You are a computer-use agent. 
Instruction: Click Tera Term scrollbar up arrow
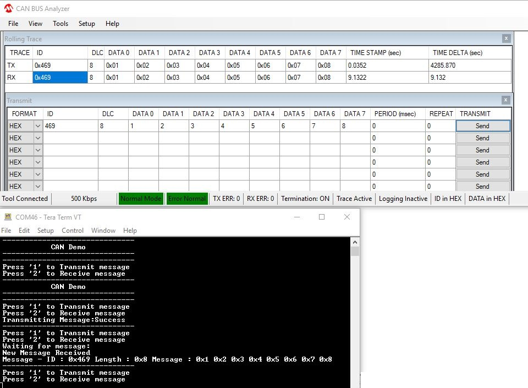[355, 242]
